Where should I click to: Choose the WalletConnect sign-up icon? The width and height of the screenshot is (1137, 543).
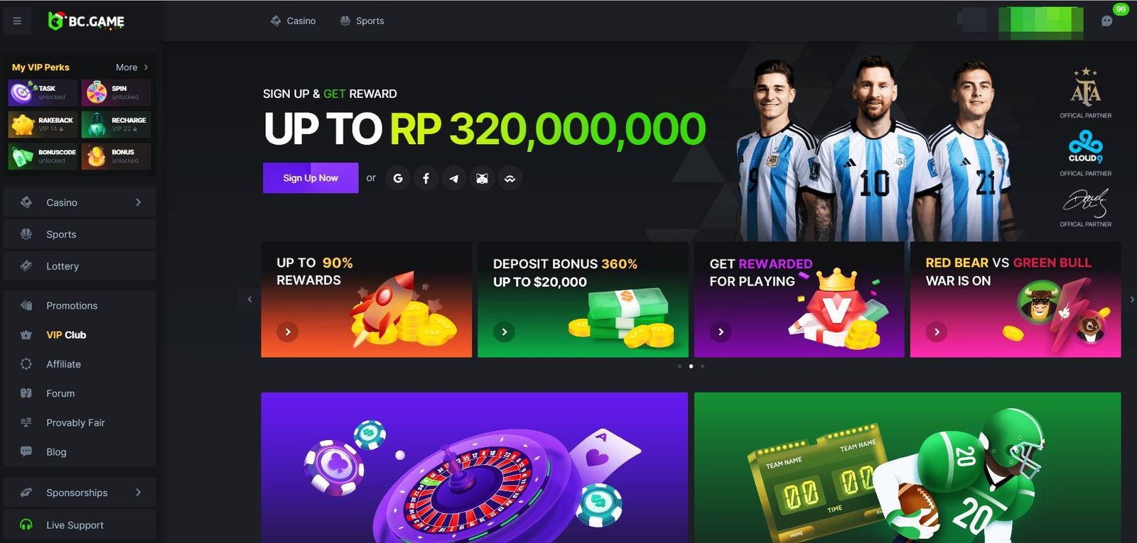pos(510,178)
